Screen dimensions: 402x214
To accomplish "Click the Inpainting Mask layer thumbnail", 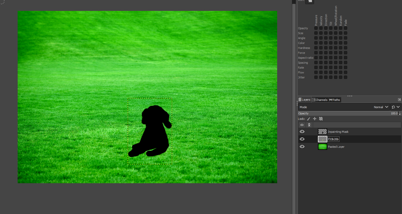I will tap(322, 132).
